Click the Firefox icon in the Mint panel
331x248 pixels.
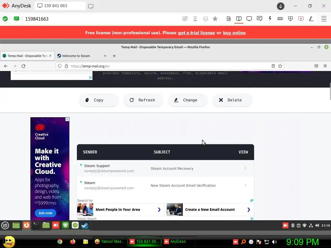coord(27,225)
